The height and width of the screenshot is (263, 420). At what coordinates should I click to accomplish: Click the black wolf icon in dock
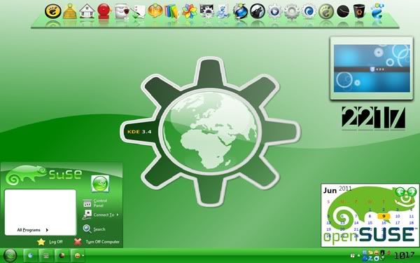[x=258, y=11]
